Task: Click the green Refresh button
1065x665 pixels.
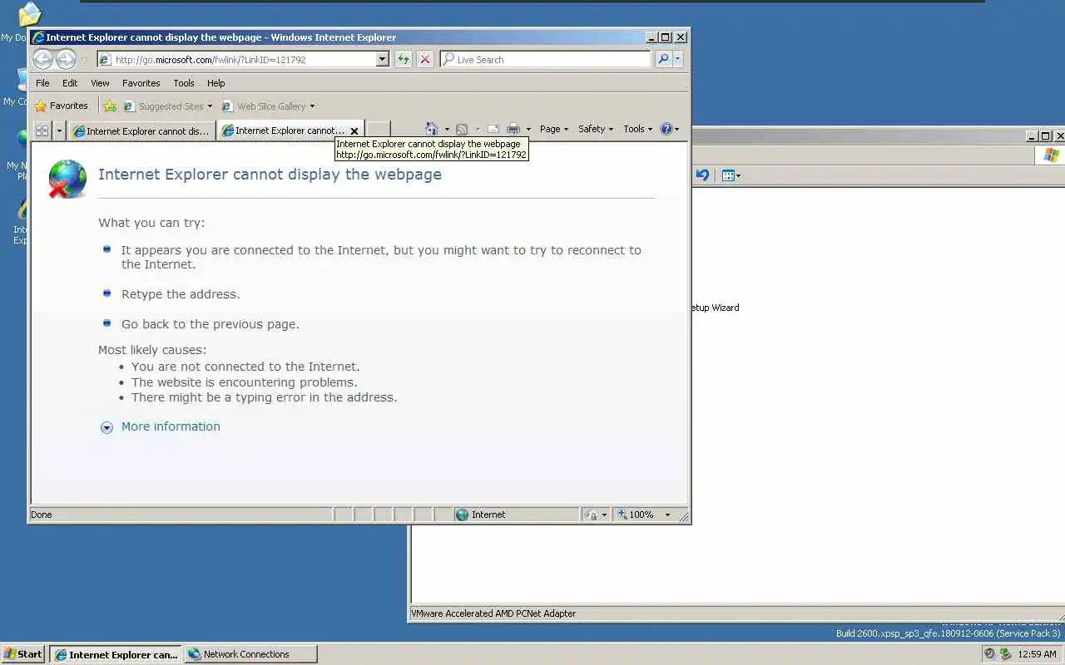Action: click(x=404, y=60)
